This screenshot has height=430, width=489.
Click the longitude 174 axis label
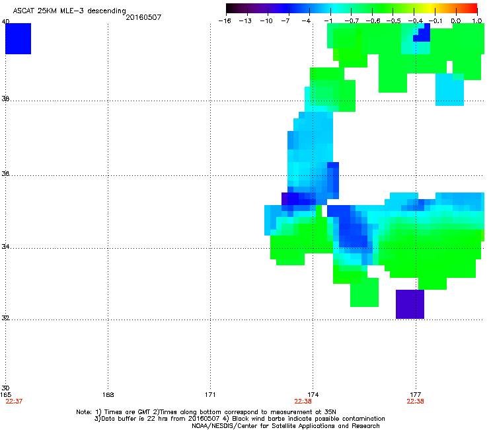coord(313,395)
